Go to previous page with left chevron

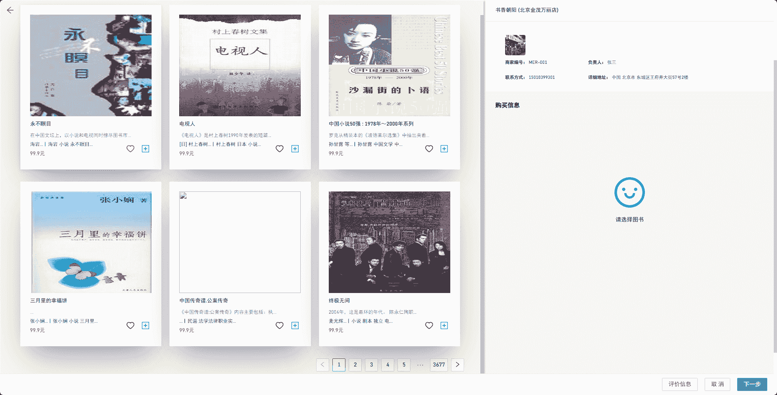coord(322,365)
